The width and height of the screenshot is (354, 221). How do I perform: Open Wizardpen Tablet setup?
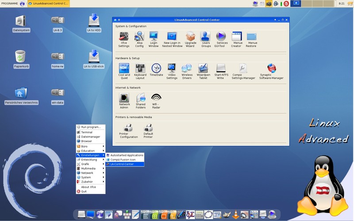pyautogui.click(x=203, y=71)
